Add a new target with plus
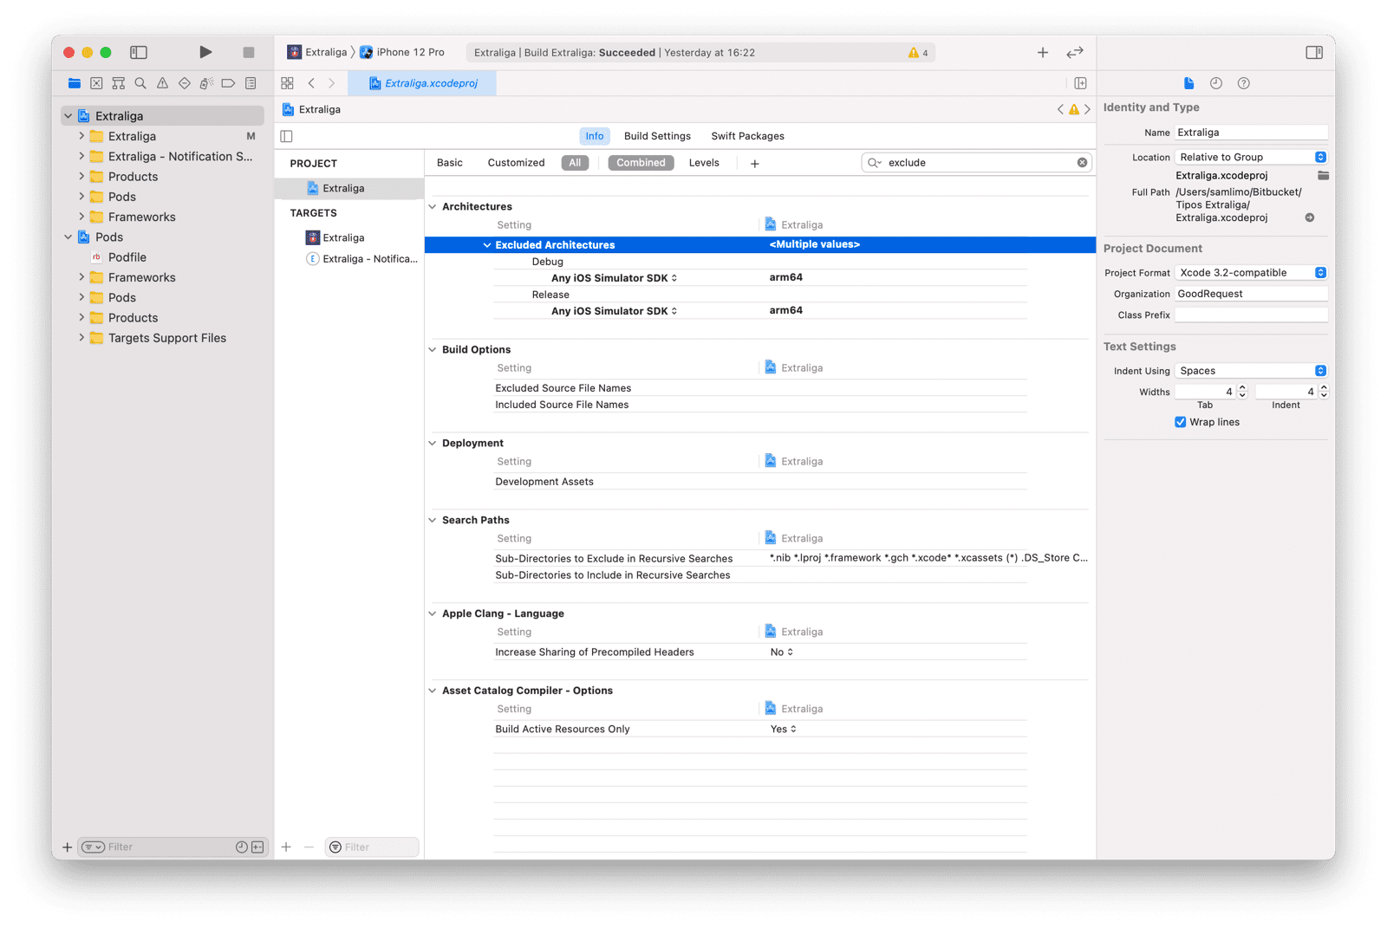 pyautogui.click(x=286, y=847)
